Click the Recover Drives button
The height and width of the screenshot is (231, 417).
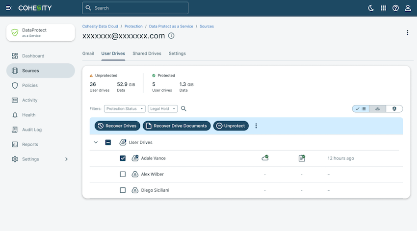click(x=117, y=126)
